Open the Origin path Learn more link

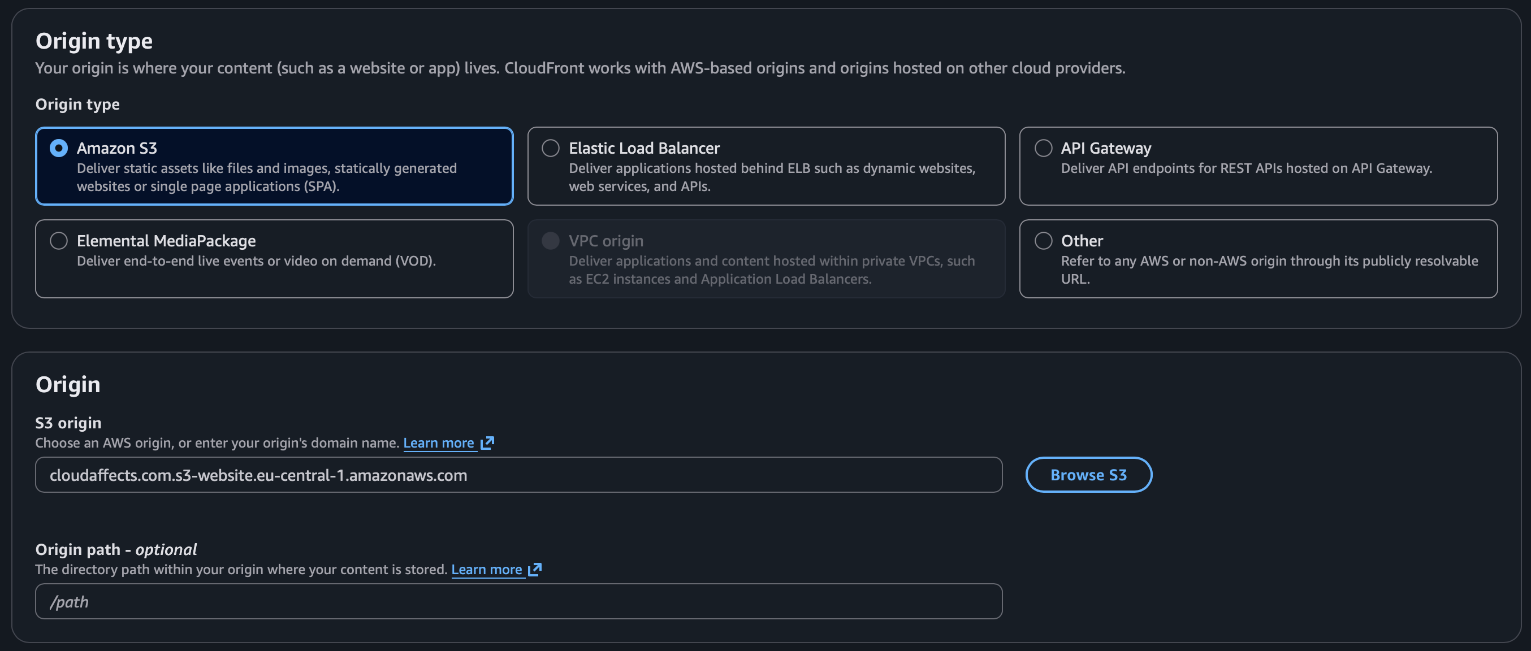coord(486,570)
